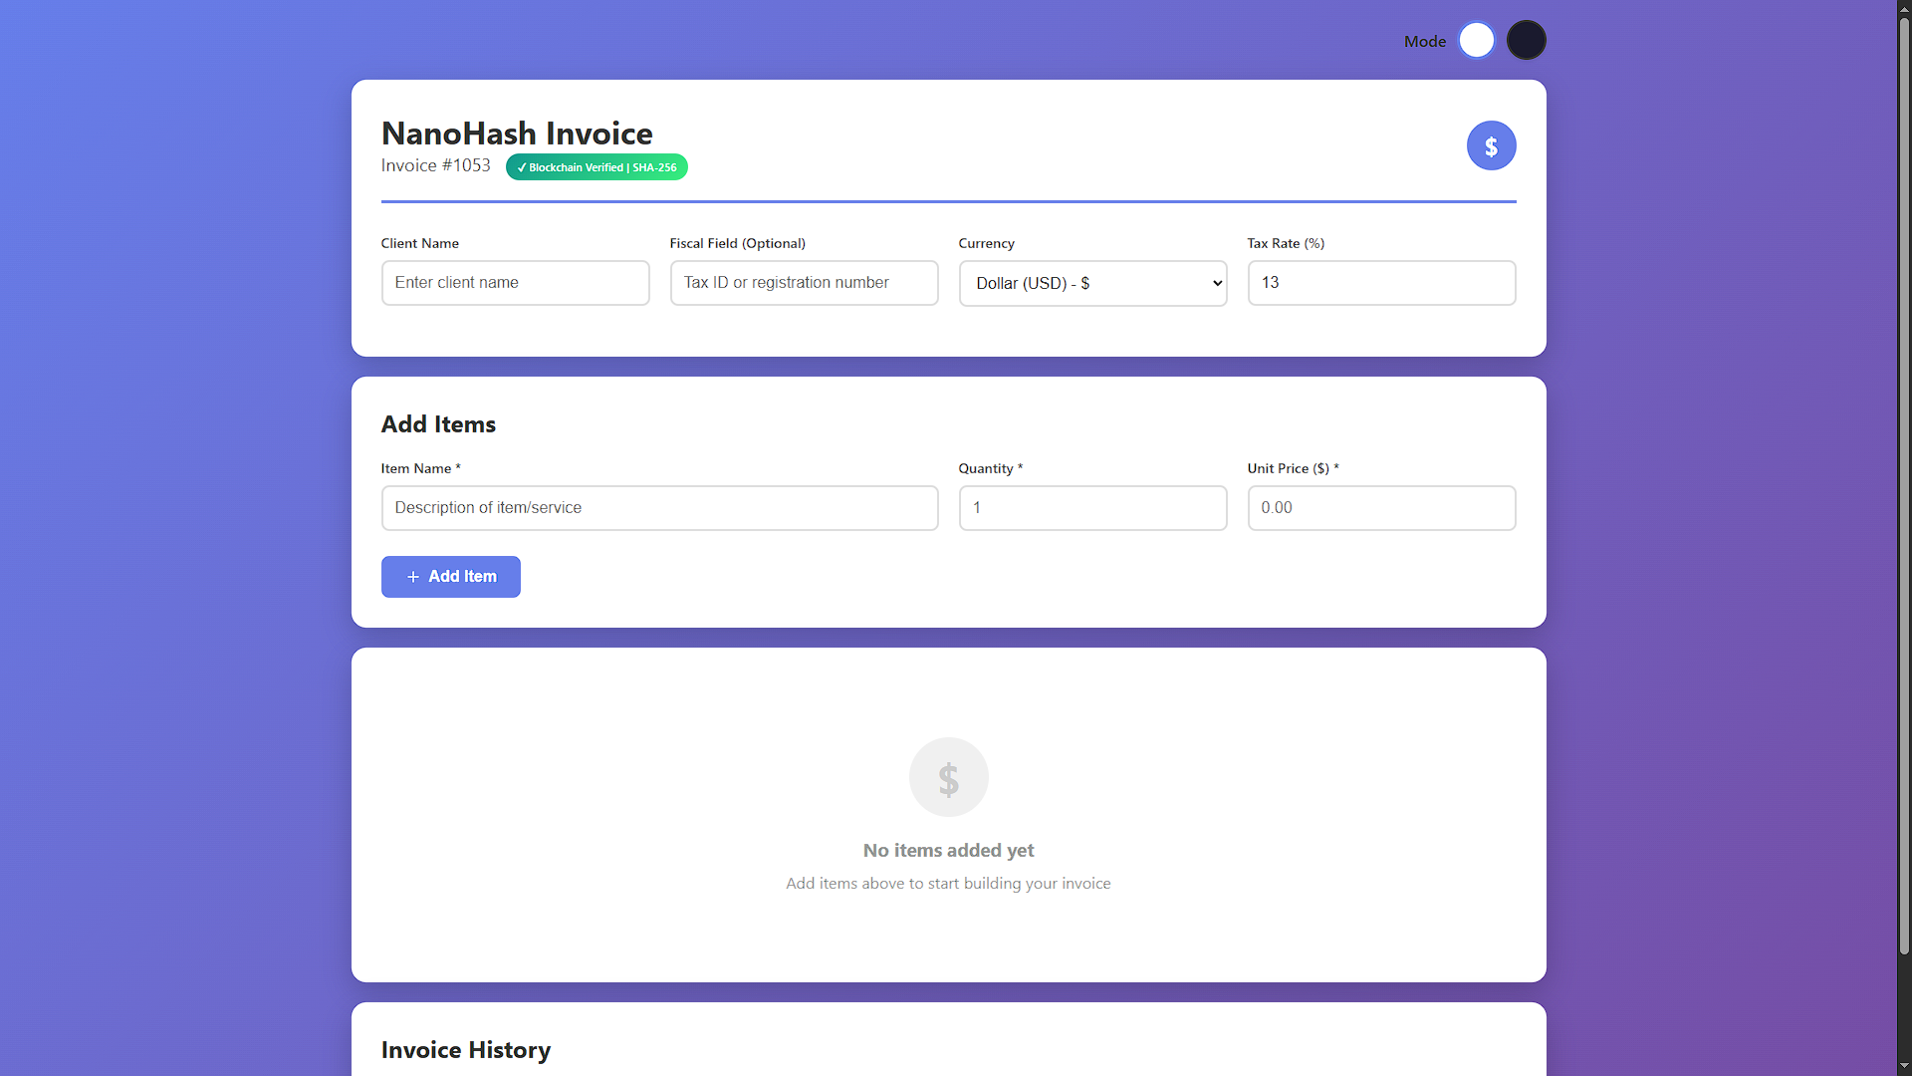Click the Tax Rate input
This screenshot has height=1076, width=1912.
point(1381,283)
